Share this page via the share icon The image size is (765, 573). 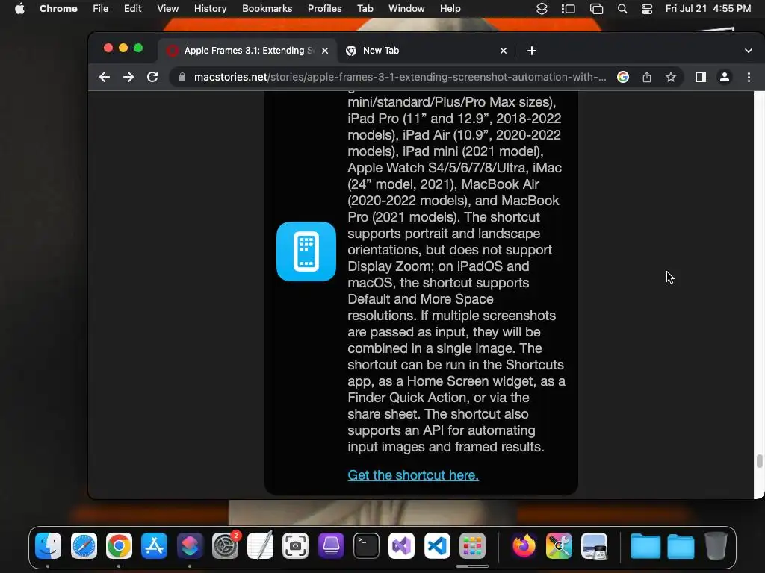pos(647,77)
